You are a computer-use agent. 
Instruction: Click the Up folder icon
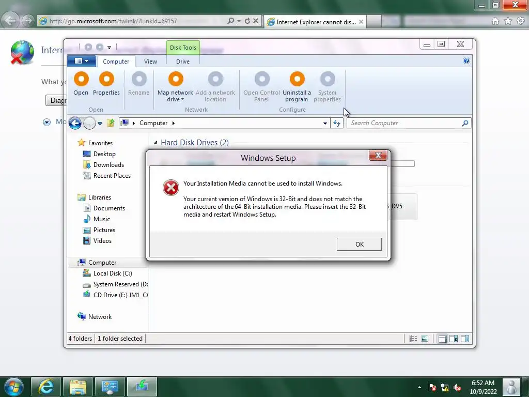(x=111, y=123)
